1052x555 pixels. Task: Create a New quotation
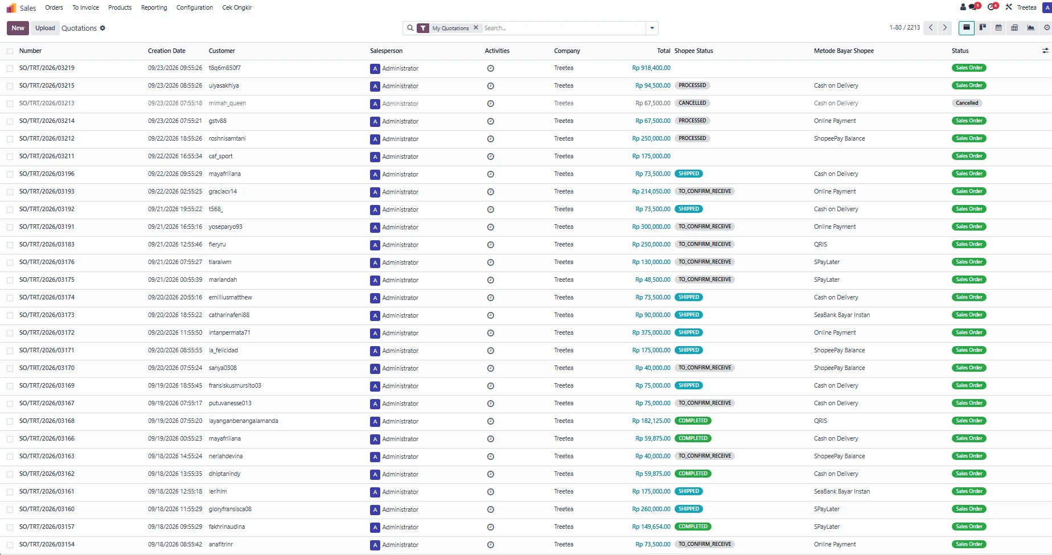coord(18,28)
